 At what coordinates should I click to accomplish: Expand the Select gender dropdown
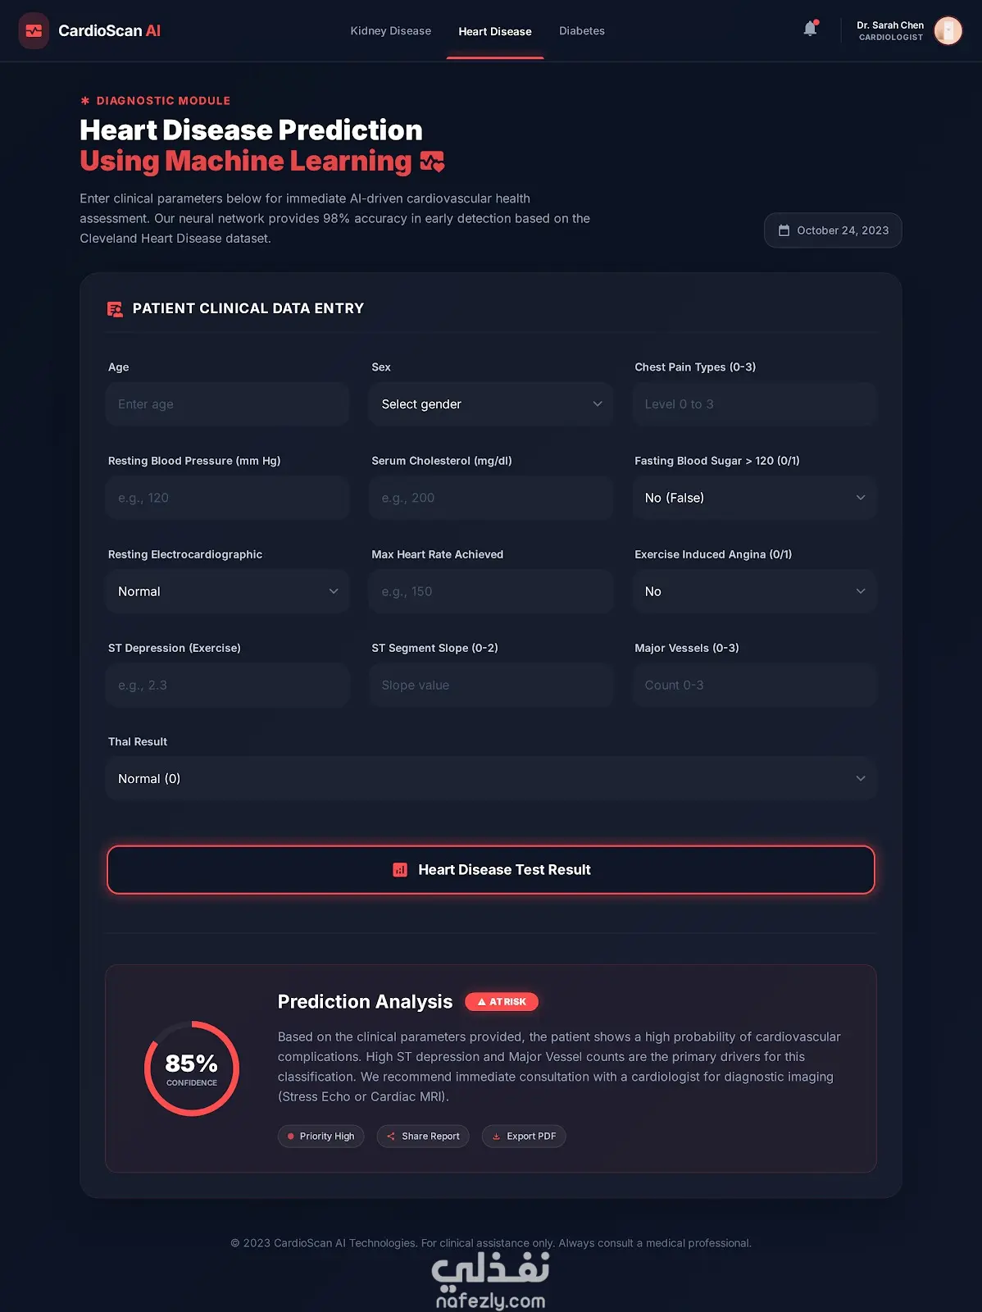tap(491, 404)
